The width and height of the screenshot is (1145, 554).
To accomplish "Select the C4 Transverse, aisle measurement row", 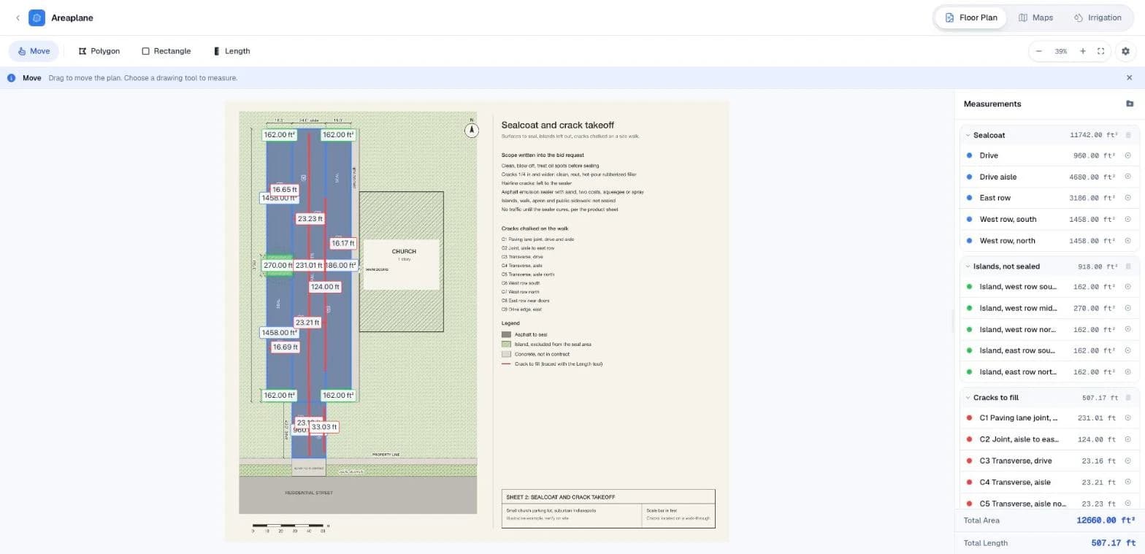I will tap(1049, 482).
